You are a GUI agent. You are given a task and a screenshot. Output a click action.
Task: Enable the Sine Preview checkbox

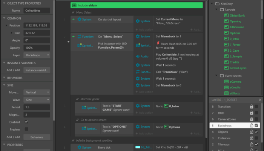tap(26, 129)
